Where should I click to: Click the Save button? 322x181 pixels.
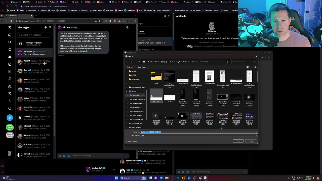pos(238,141)
